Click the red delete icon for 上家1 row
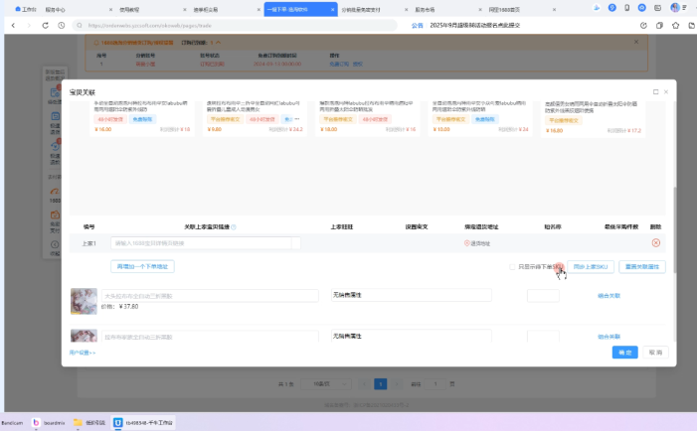Viewport: 697px width, 431px height. [655, 242]
